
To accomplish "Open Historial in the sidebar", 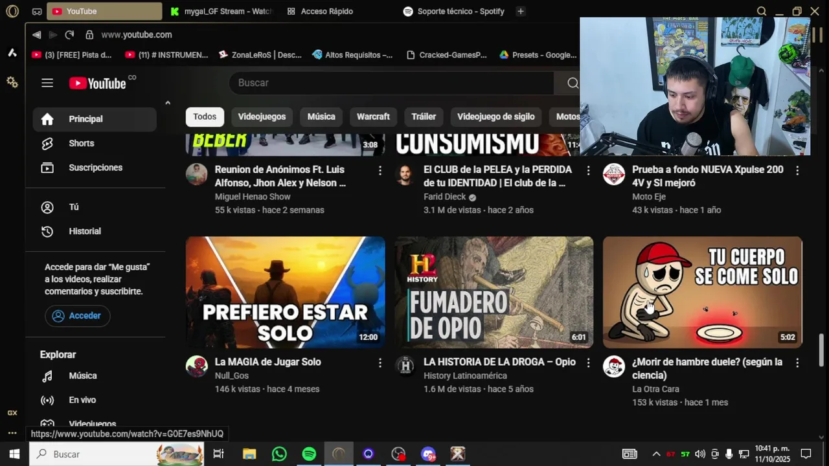I will coord(95,231).
